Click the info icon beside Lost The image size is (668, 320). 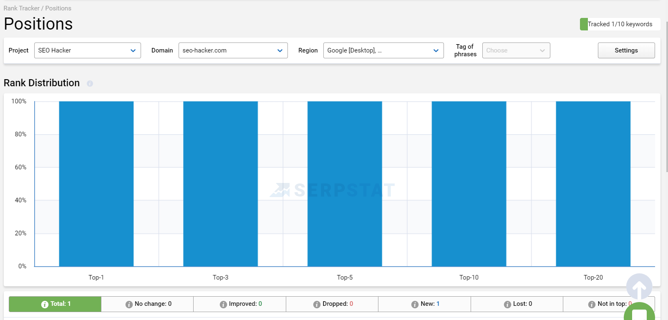[x=507, y=305]
